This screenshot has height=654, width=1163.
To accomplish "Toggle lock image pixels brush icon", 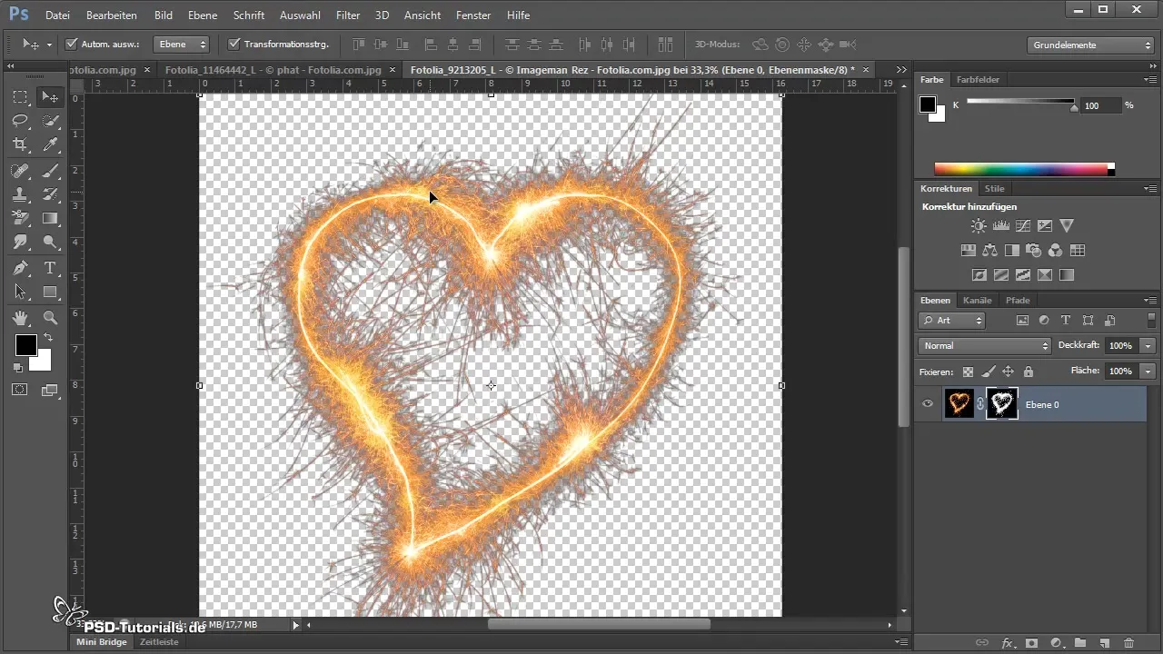I will tap(988, 372).
